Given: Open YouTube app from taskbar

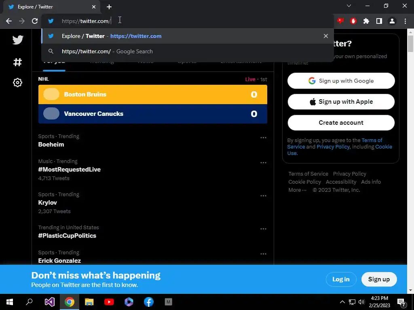Looking at the screenshot, I should coord(109,302).
